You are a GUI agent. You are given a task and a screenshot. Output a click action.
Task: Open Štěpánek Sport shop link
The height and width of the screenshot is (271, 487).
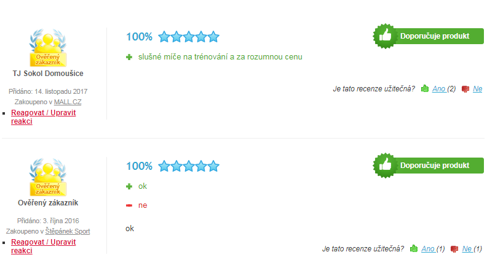pyautogui.click(x=68, y=231)
